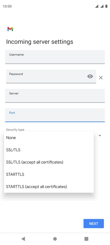Viewport: 110px width, 245px height.
Task: Tap the Android back navigation icon
Action: 23,239
